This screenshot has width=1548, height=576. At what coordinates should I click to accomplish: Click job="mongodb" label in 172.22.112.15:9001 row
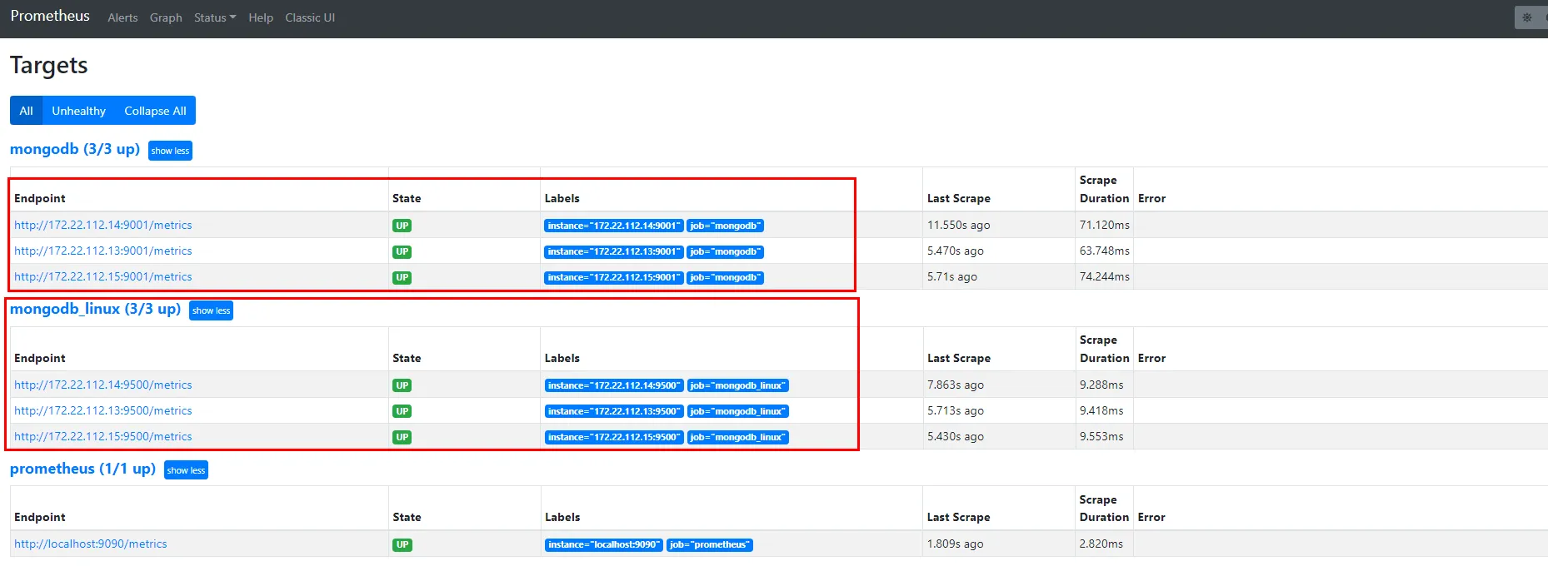point(725,277)
